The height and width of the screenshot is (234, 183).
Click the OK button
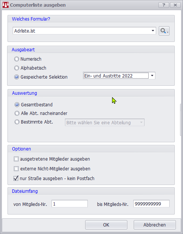106,225
